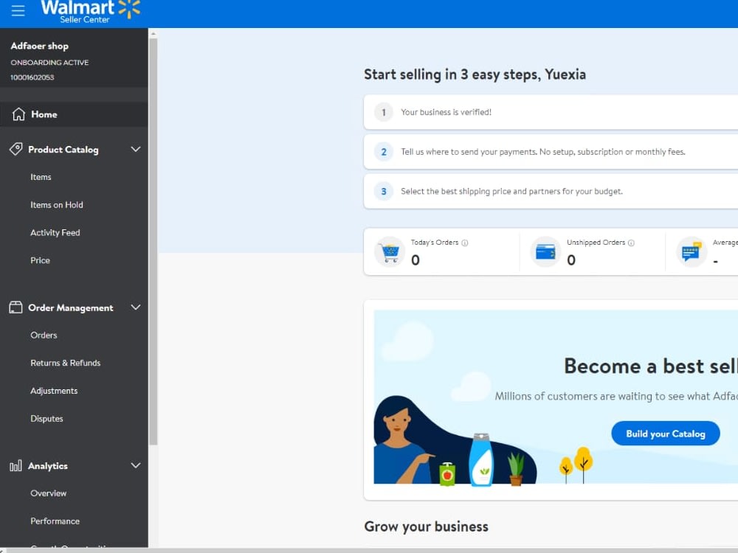Open Analytics Performance
Screen dimensions: 738x553
pyautogui.click(x=55, y=521)
